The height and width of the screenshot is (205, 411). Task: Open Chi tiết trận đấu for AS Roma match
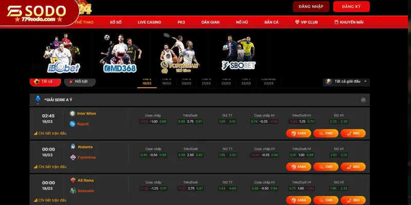50,200
